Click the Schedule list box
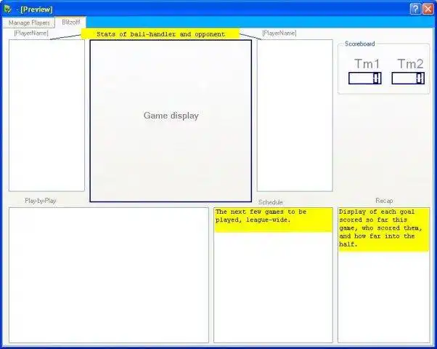Screen dimensions: 437x349 tap(273, 275)
